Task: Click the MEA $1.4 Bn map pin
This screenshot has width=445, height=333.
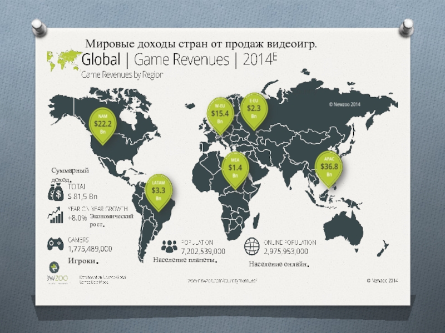Action: [x=235, y=170]
